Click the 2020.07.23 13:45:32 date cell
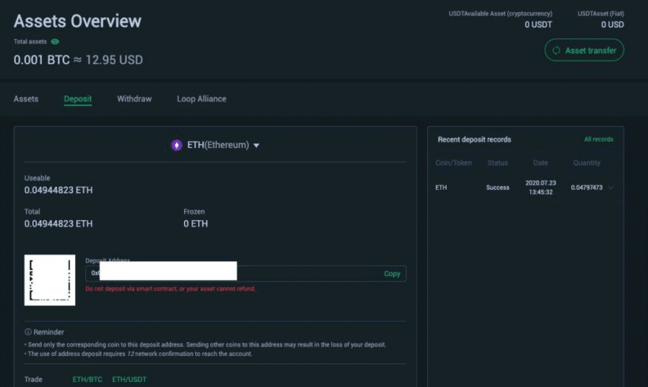 pos(540,188)
